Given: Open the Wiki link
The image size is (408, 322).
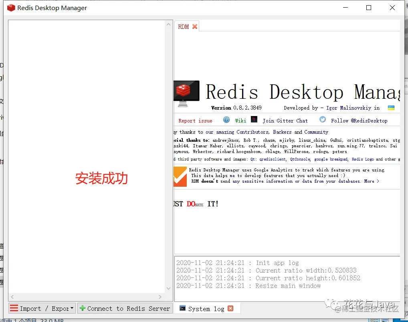Looking at the screenshot, I should 240,120.
